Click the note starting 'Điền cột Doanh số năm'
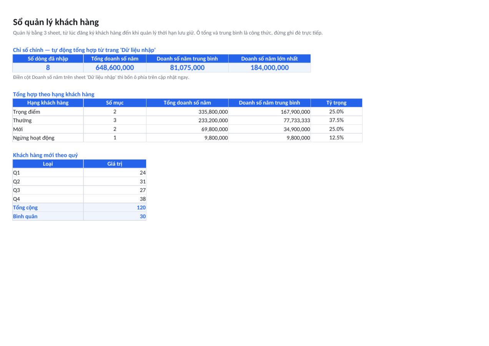The image size is (489, 346). pos(101,77)
